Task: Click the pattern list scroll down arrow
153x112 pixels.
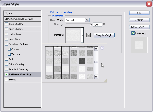Action: (96, 77)
